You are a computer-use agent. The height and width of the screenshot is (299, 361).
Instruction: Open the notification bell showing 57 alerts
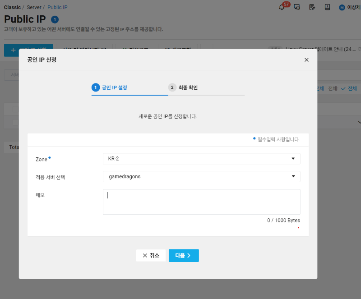[x=282, y=7]
